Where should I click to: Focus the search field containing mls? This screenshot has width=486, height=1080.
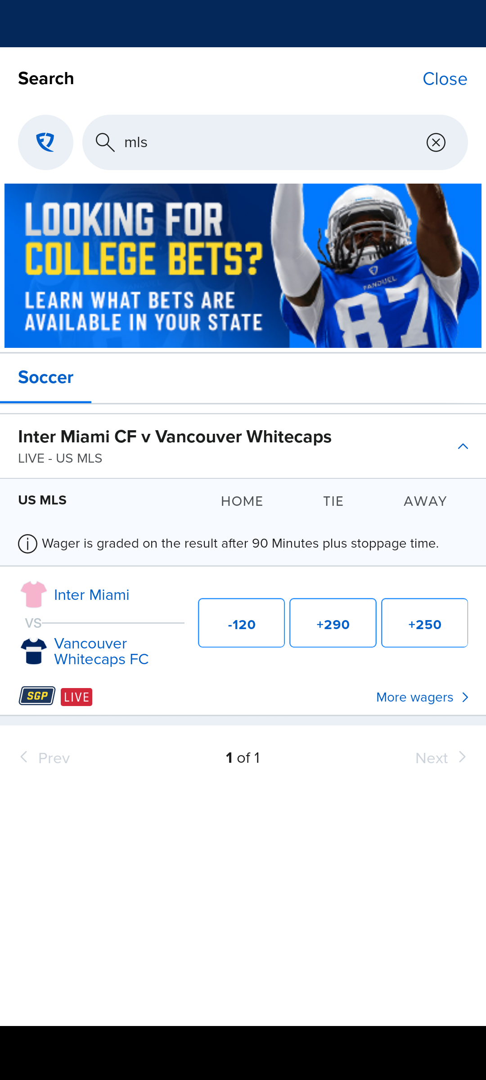[270, 142]
